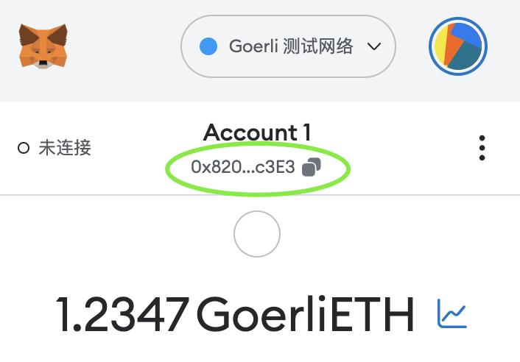
Task: Click the GoerliETH currency label
Action: pos(306,313)
